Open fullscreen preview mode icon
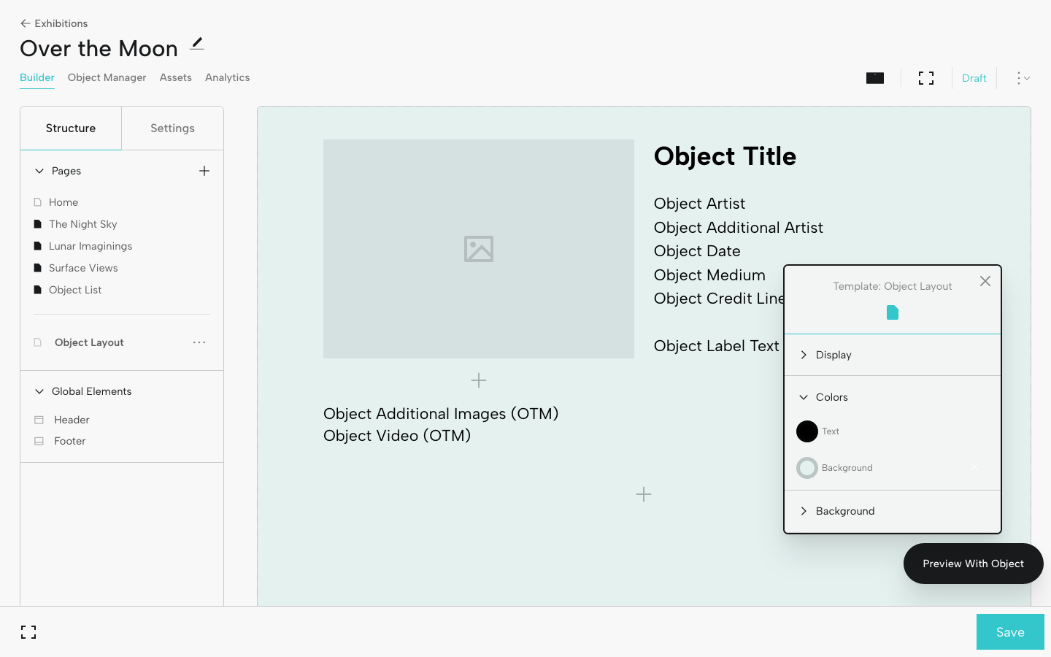Image resolution: width=1051 pixels, height=657 pixels. 925,77
